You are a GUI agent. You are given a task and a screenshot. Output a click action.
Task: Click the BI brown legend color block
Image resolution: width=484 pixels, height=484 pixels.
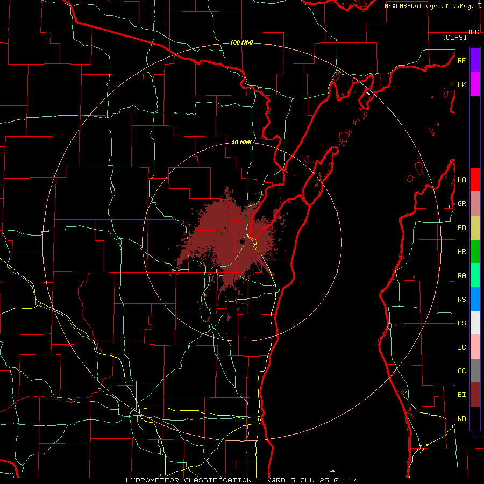point(475,395)
